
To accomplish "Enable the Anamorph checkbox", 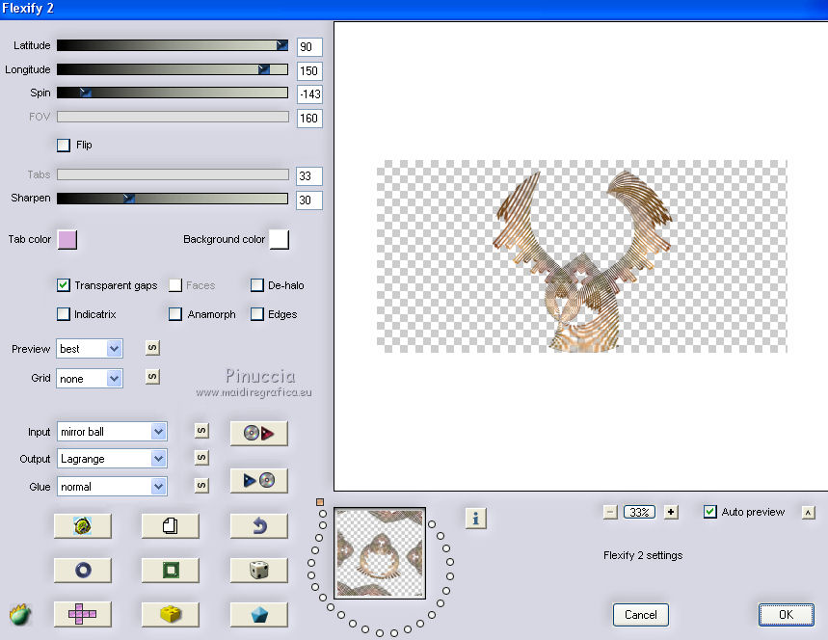I will (175, 314).
